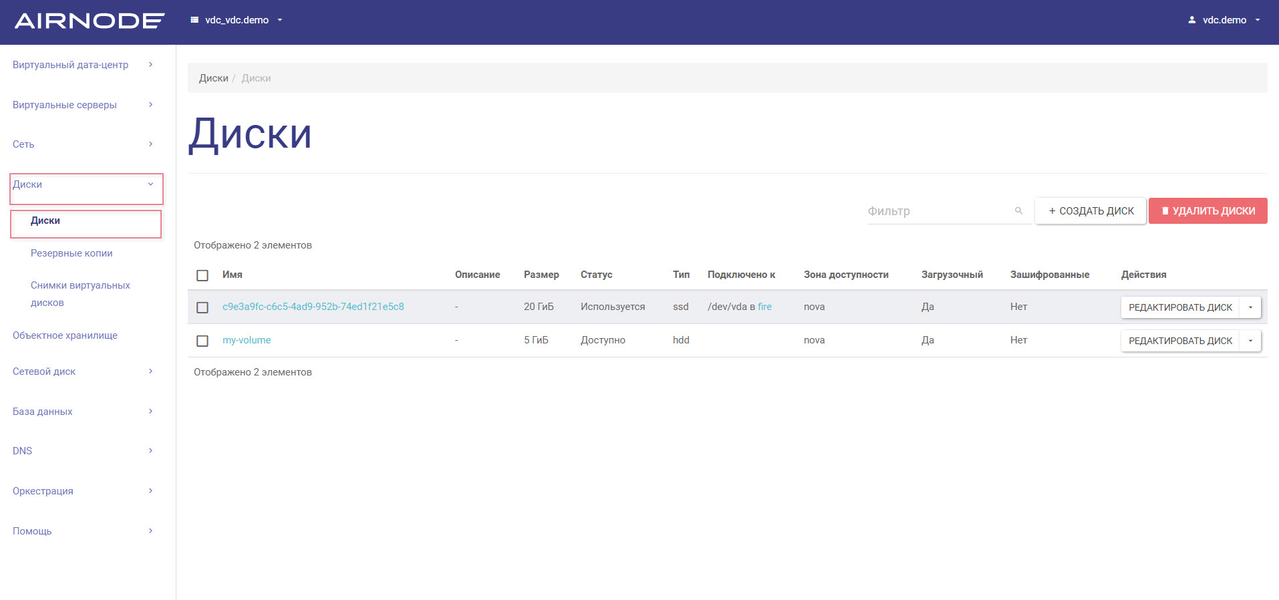Expand Виртуальный дата-центр menu

[x=84, y=65]
